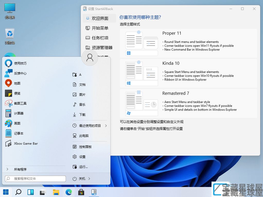Open 音乐 music folder

click(79, 105)
